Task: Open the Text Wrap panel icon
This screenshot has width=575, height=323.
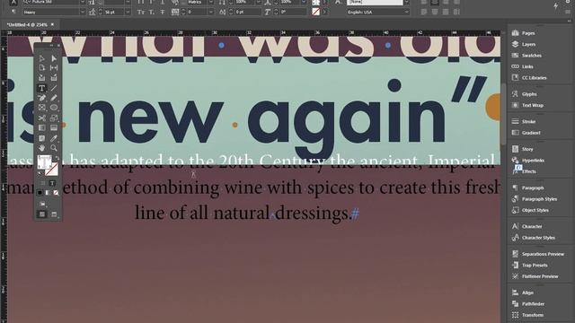Action: (x=515, y=105)
